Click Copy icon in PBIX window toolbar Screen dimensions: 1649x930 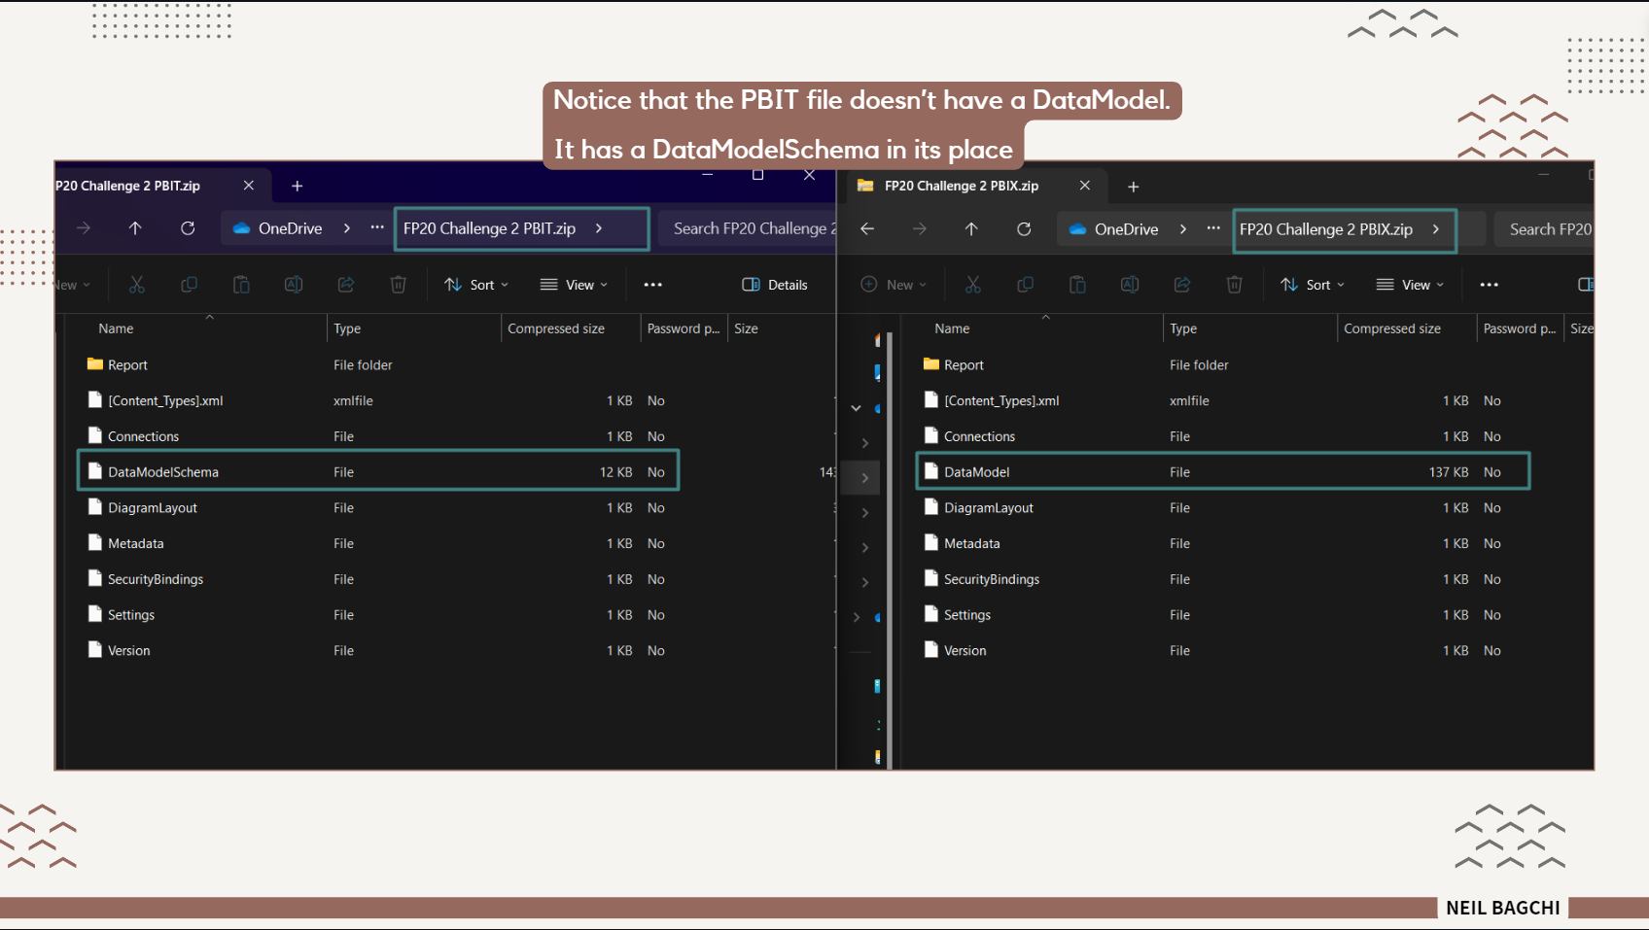pos(1026,285)
